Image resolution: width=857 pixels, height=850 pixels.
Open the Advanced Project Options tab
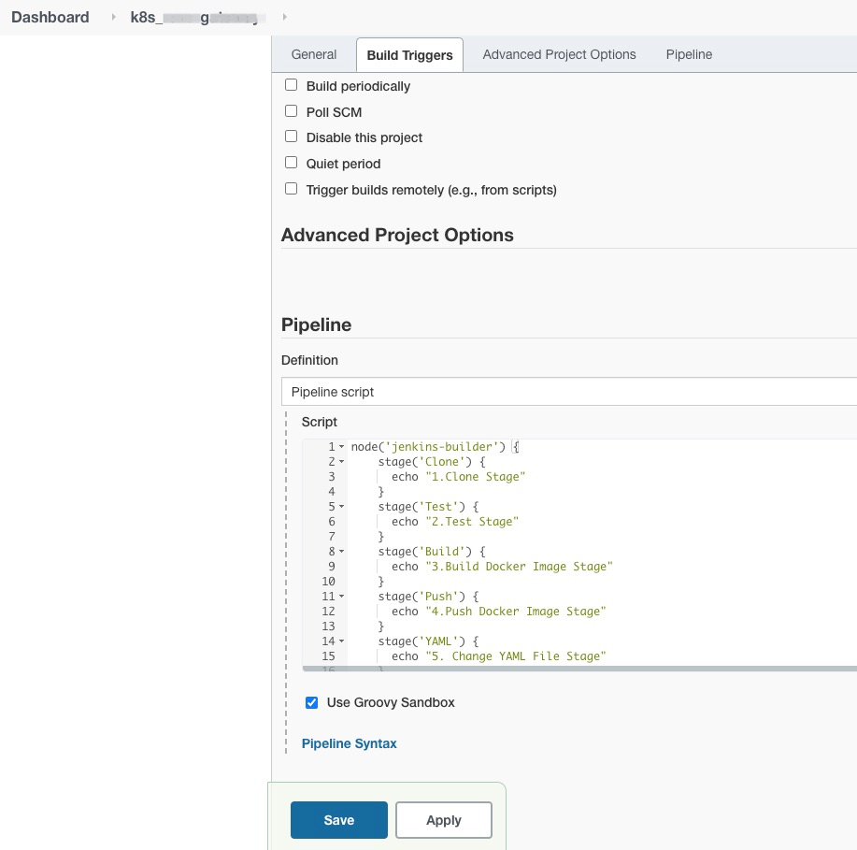559,54
